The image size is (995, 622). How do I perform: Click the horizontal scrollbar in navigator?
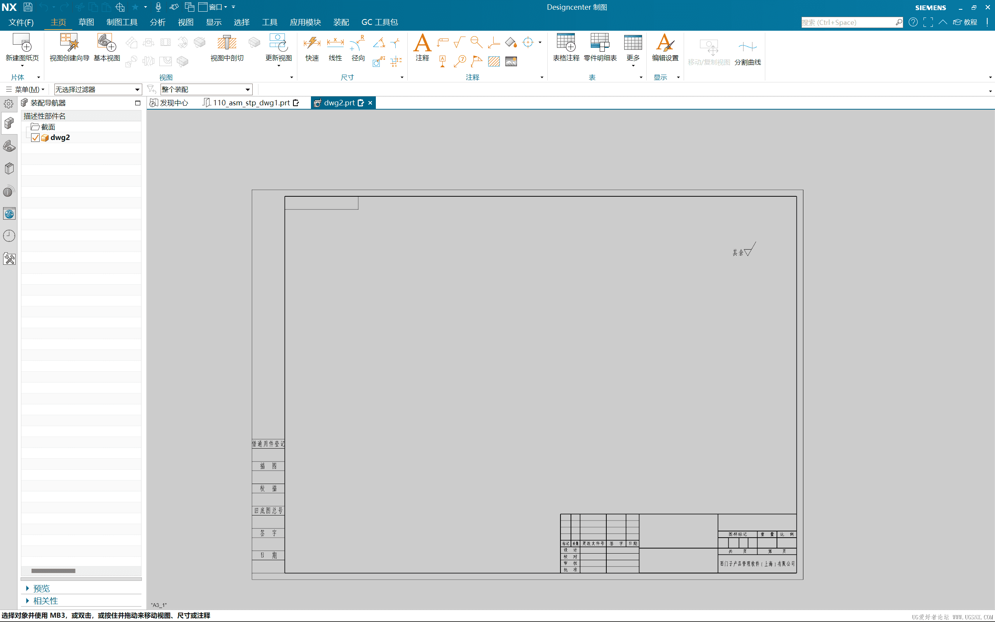[54, 571]
